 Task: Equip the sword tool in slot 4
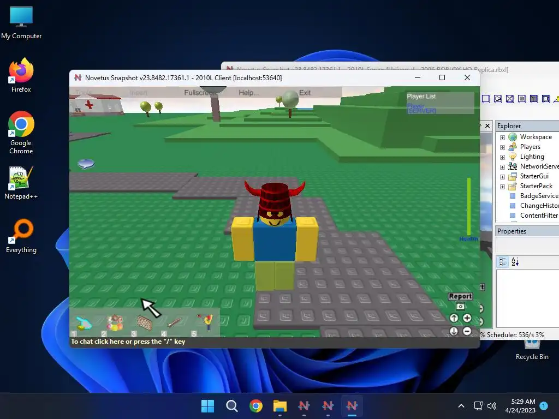click(x=174, y=323)
